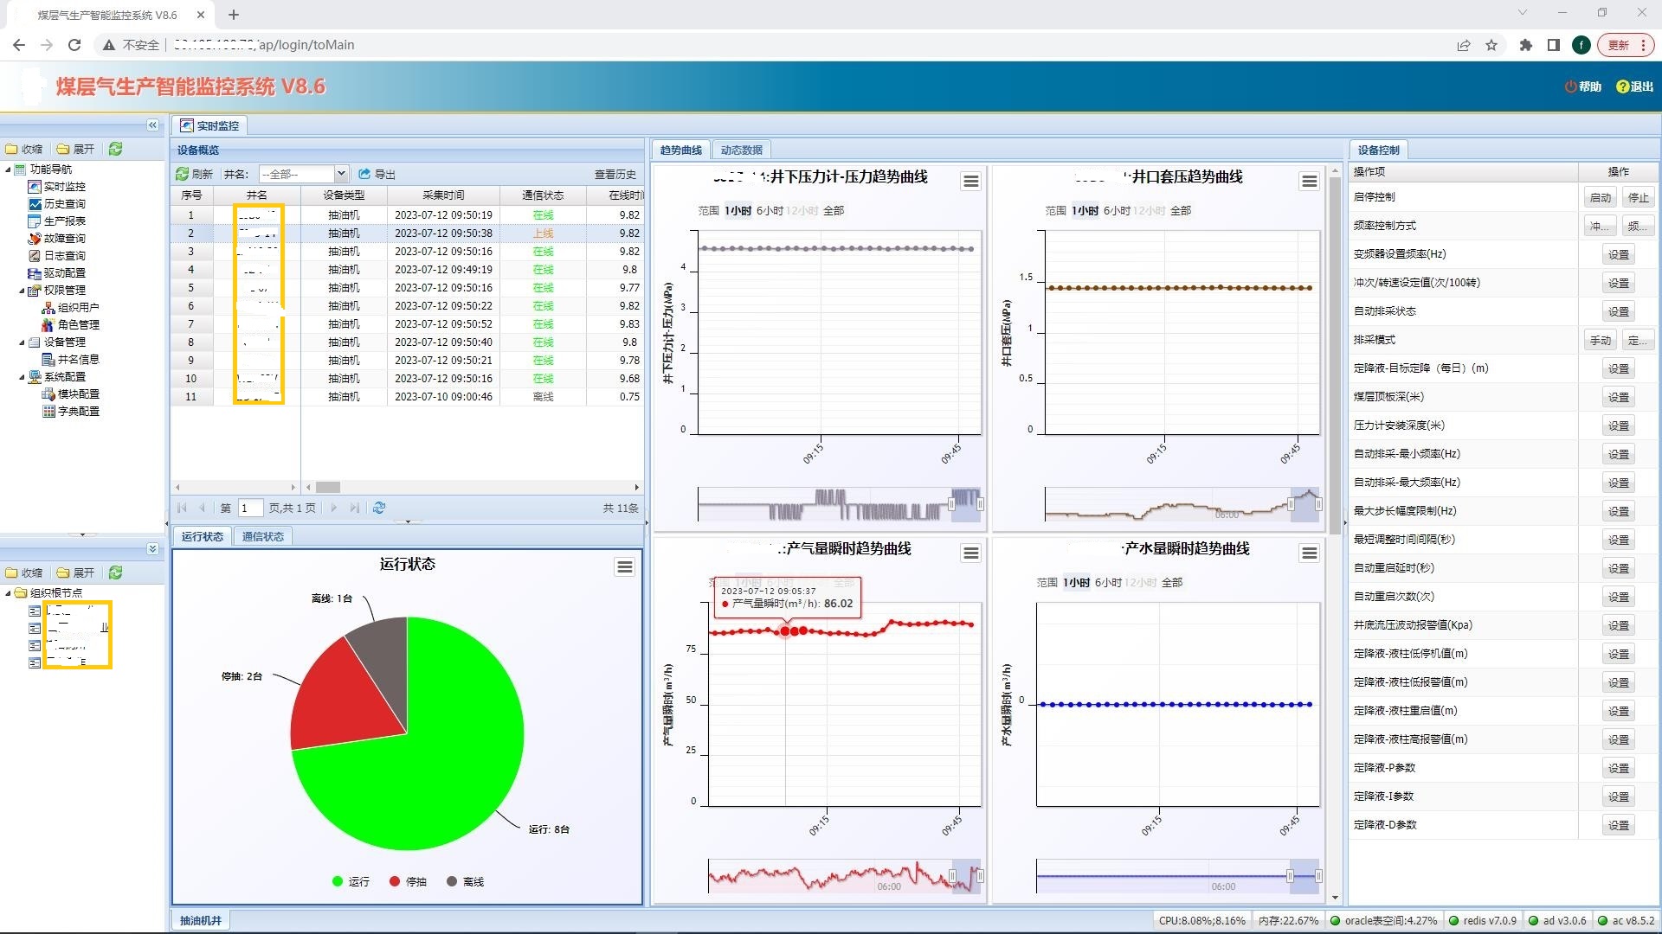Click the 历史查询 tree icon
Image resolution: width=1662 pixels, height=934 pixels.
pyautogui.click(x=35, y=204)
